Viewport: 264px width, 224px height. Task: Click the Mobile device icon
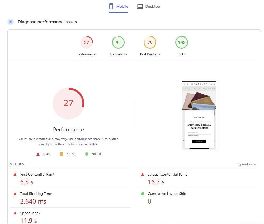111,6
